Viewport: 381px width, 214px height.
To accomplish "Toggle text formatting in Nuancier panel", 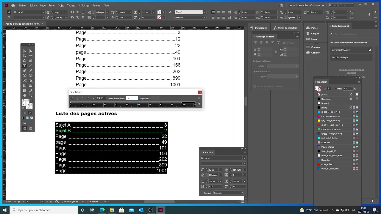I will [x=329, y=89].
